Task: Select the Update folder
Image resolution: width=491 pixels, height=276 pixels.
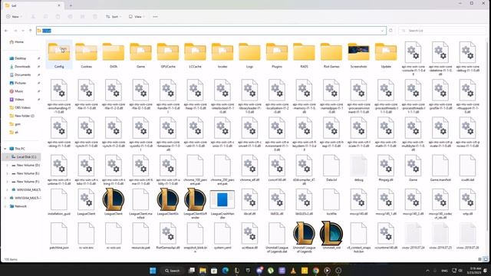Action: click(x=386, y=55)
